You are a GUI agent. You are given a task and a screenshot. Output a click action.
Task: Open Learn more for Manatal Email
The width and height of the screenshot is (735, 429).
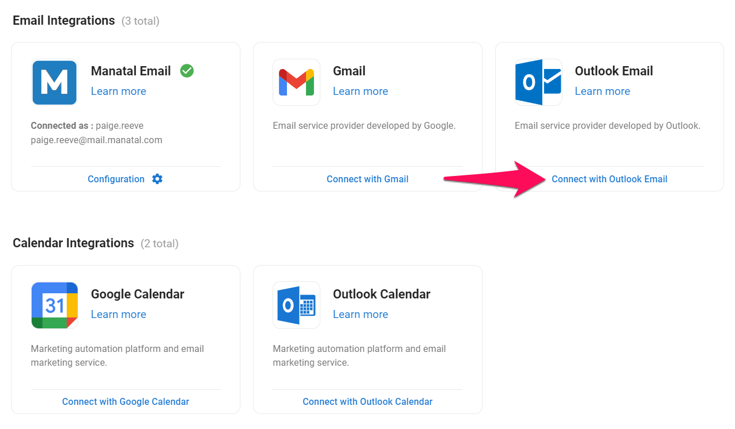tap(118, 91)
